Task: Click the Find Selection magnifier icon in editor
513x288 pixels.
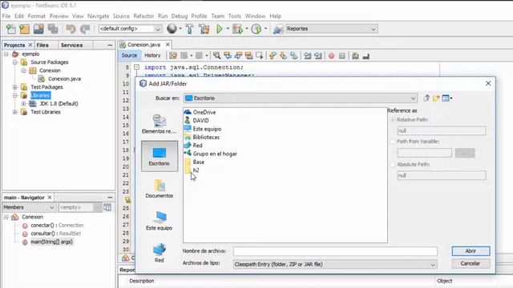Action: (x=216, y=56)
